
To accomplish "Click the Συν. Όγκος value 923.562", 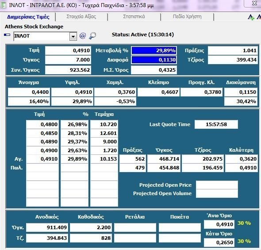I will tap(68, 70).
